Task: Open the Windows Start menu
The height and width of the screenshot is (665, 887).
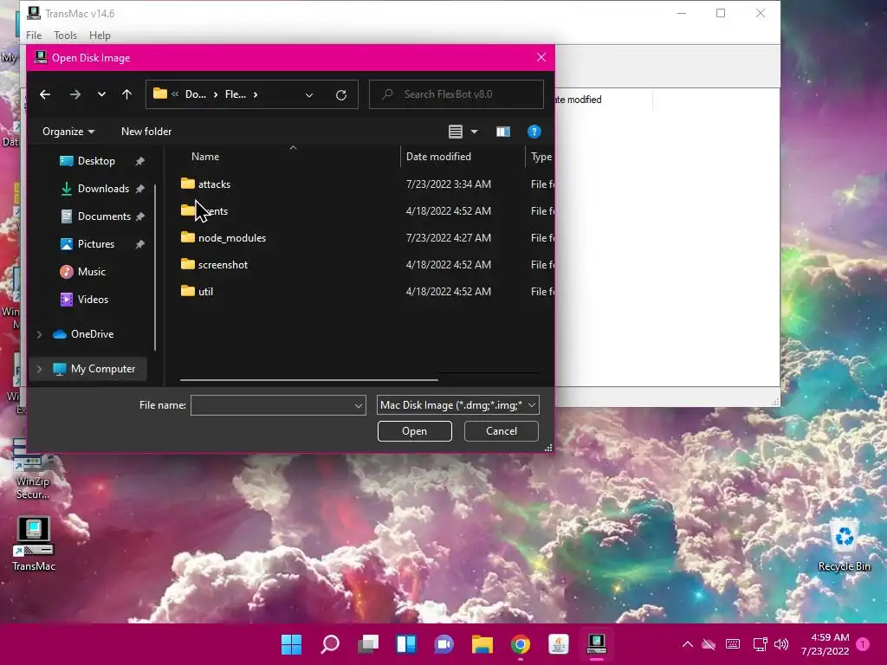Action: point(291,644)
